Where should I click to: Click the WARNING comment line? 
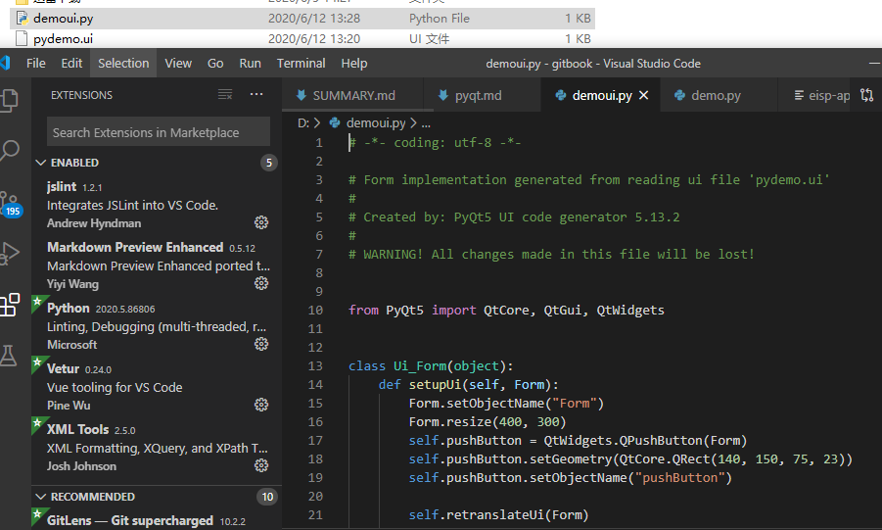(551, 255)
